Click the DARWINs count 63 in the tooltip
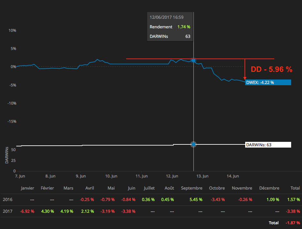 (188, 37)
